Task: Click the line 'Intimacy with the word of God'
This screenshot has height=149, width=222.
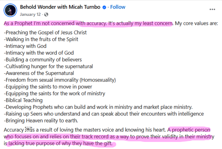Action: [39, 53]
